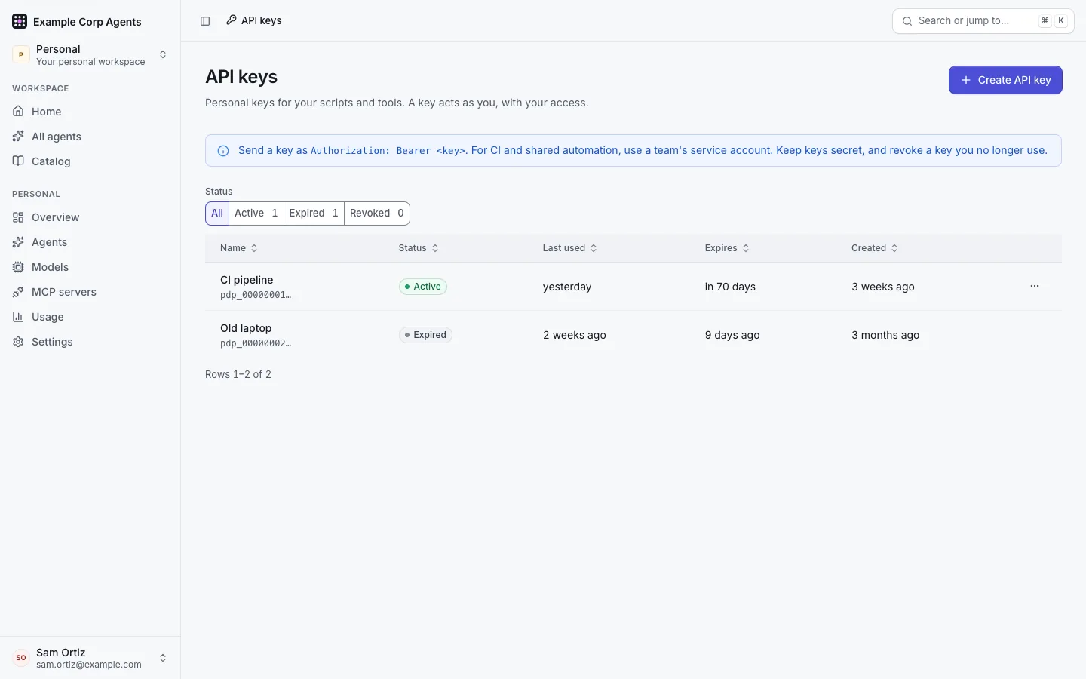1086x679 pixels.
Task: Click the search magnifier icon
Action: click(907, 21)
